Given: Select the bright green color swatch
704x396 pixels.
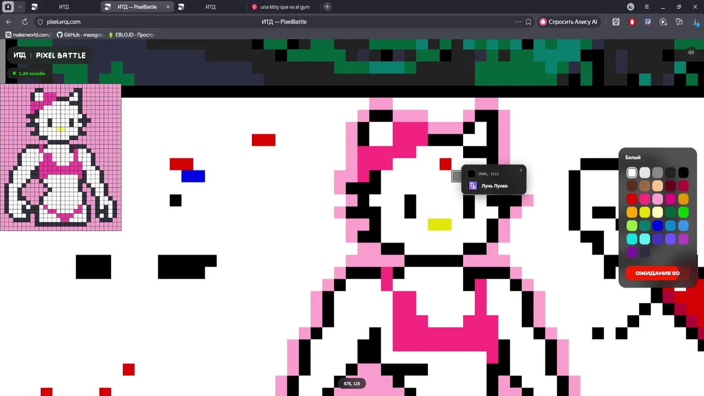Looking at the screenshot, I should point(683,212).
